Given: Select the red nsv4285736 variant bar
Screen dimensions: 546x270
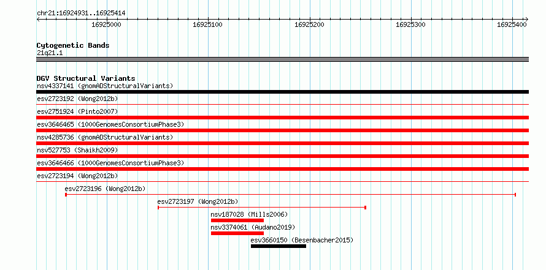Looking at the screenshot, I should 282,143.
